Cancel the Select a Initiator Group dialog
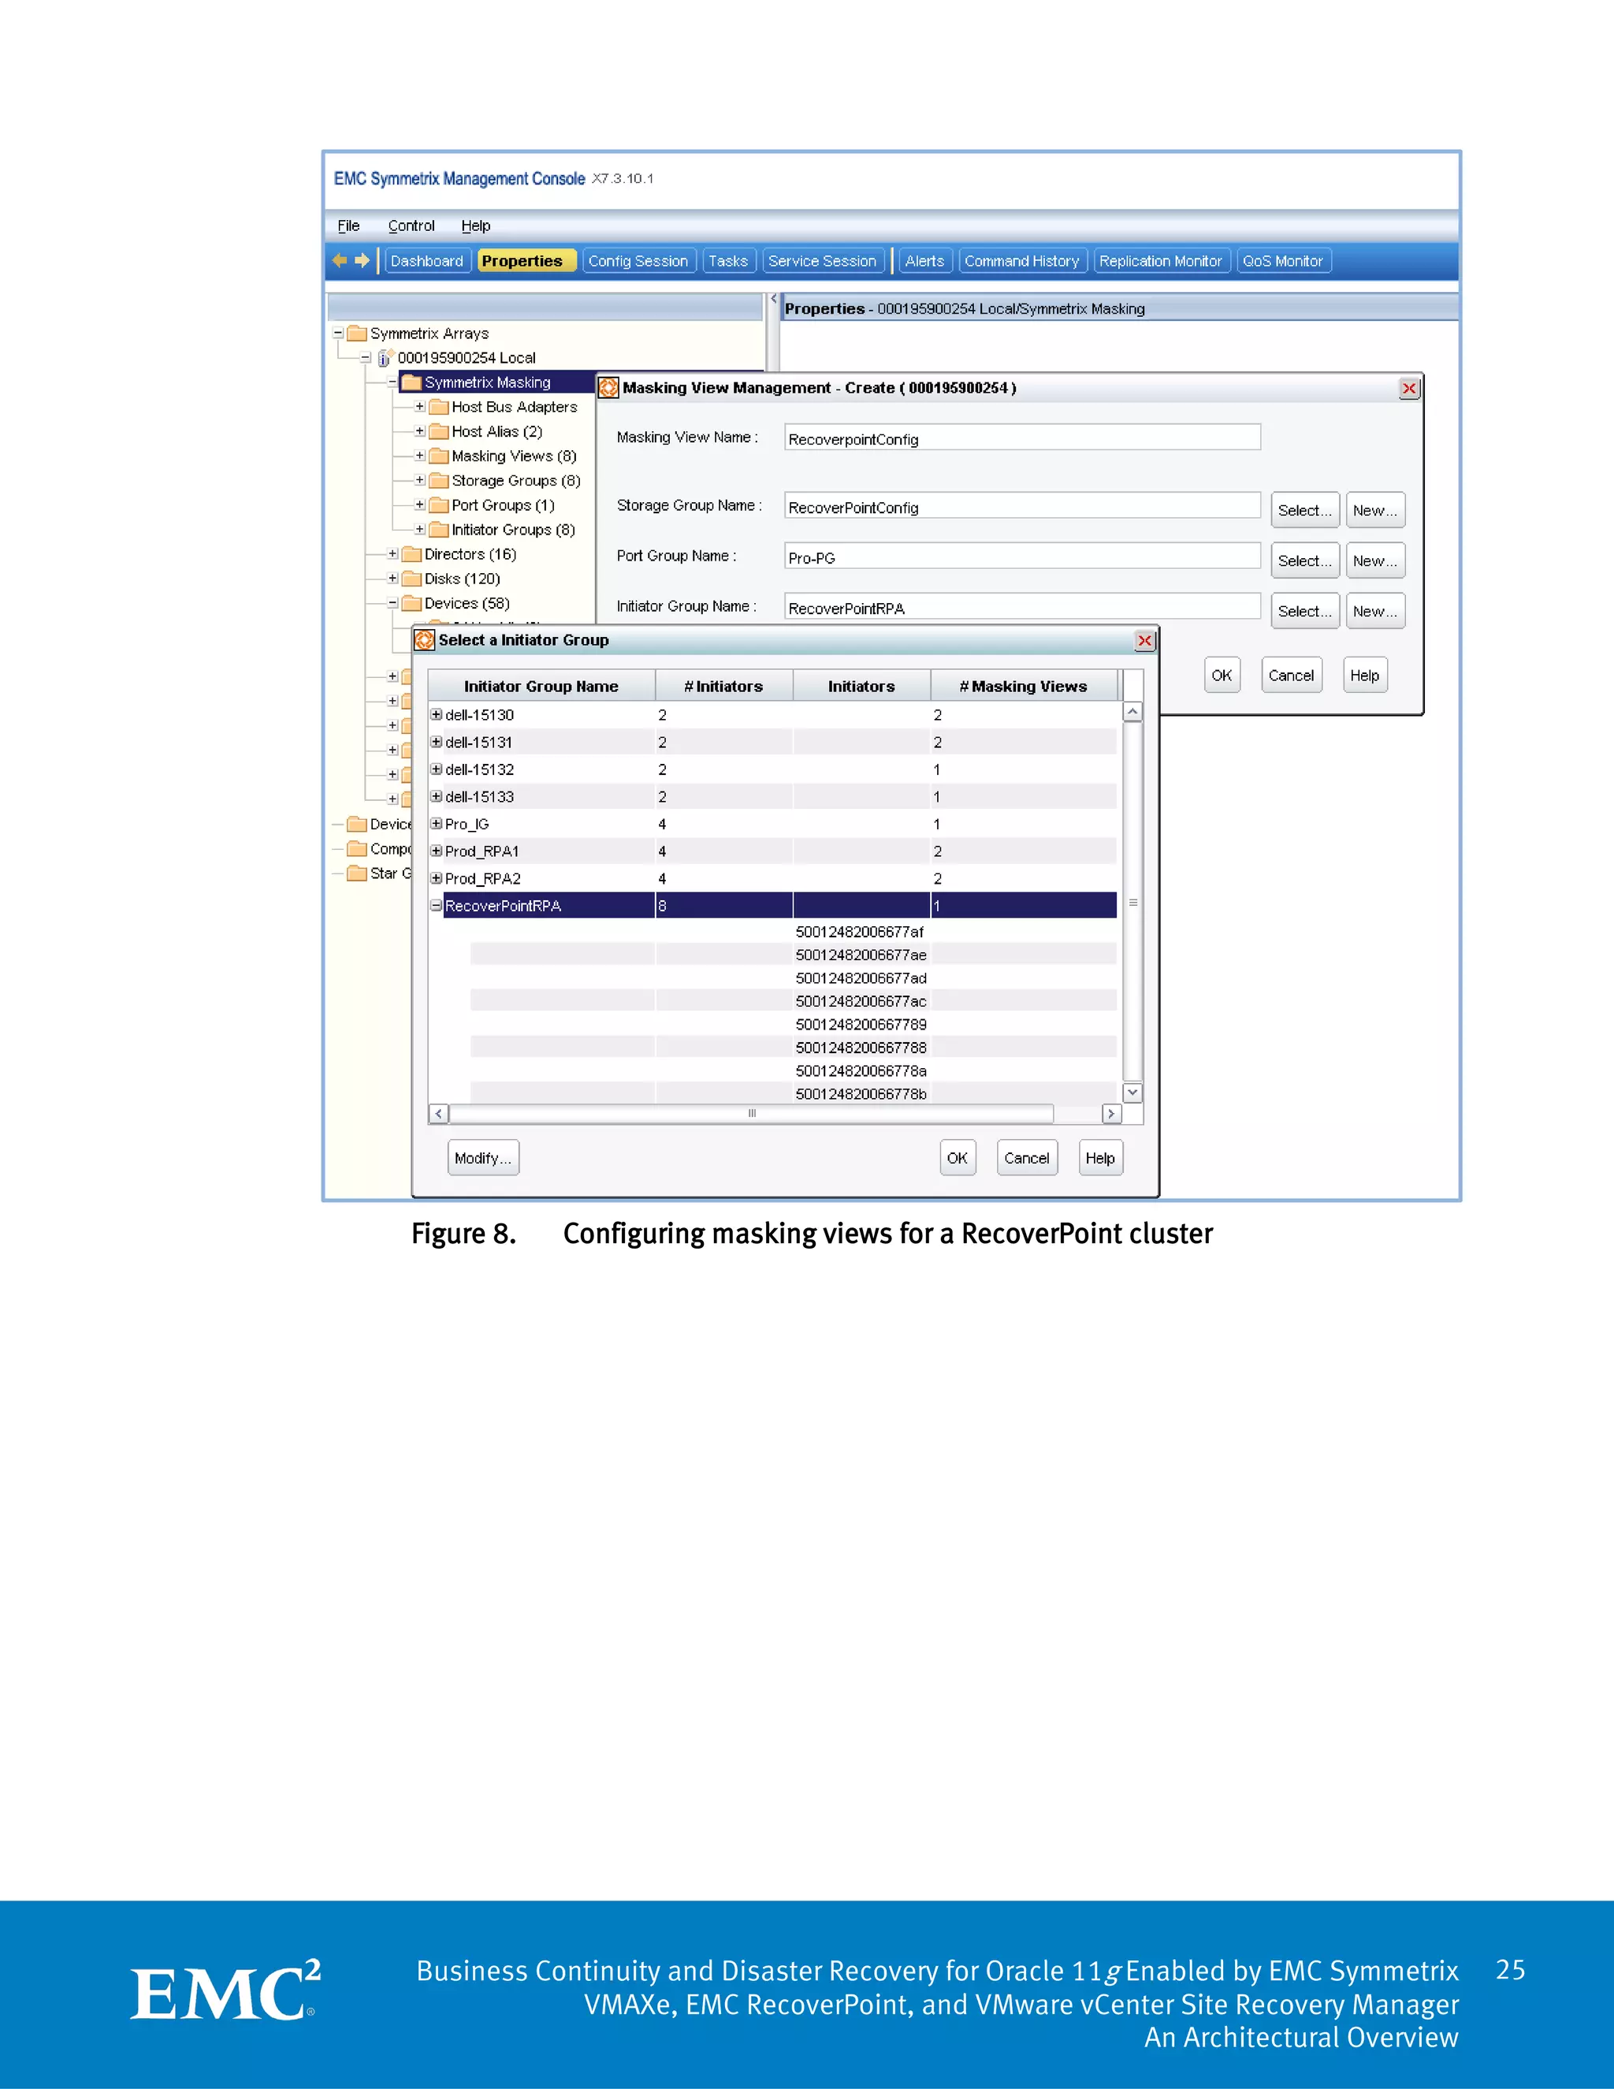Screen dimensions: 1614x2089 click(x=1027, y=1157)
